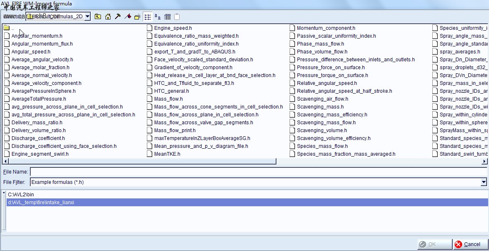Select Scavenging_mass_efficiency.h file
The image size is (489, 251).
328,115
